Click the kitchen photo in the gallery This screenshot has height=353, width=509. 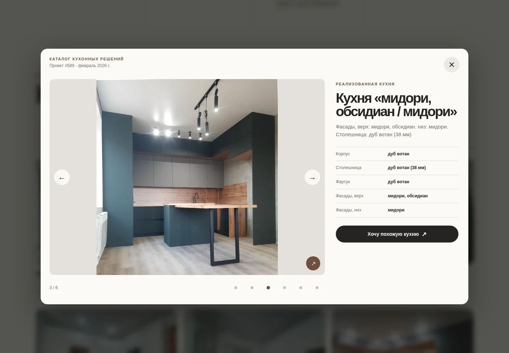coord(187,177)
